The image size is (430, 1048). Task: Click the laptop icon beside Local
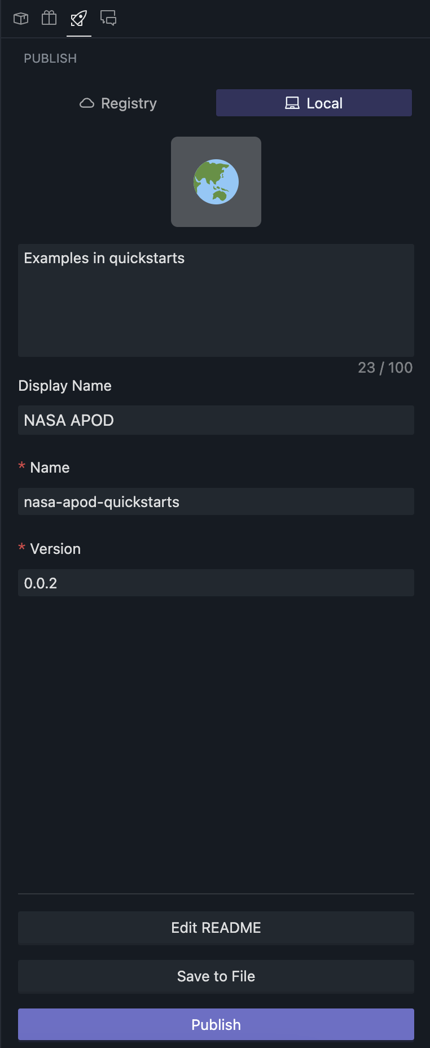[292, 103]
